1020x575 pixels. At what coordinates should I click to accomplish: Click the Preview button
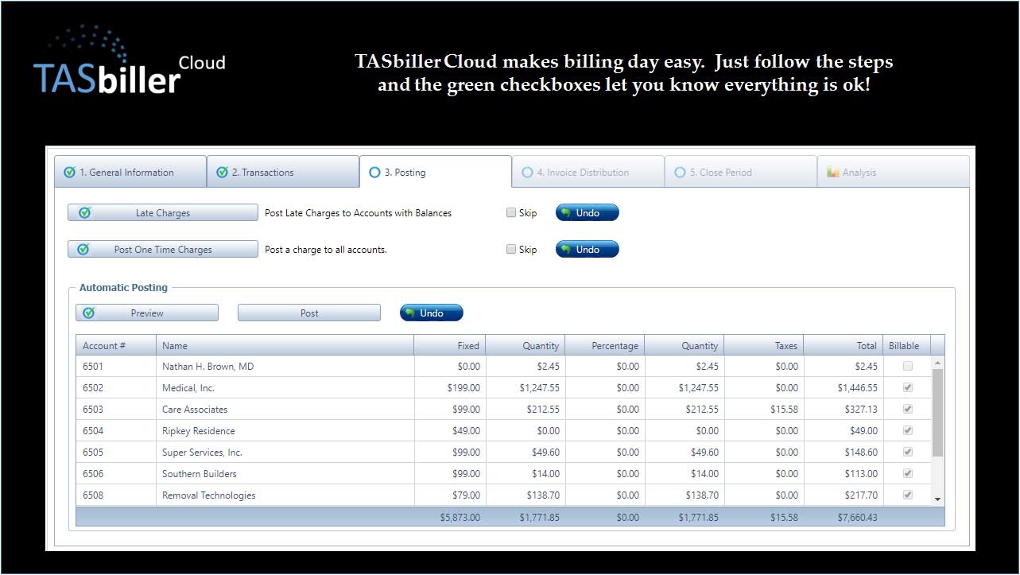click(147, 313)
